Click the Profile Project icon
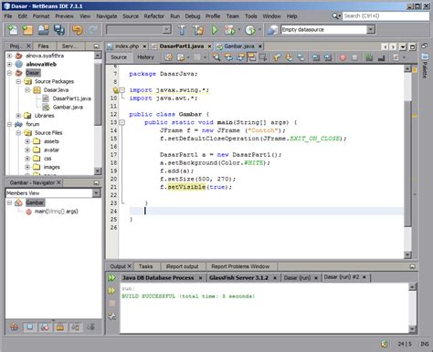 point(250,30)
